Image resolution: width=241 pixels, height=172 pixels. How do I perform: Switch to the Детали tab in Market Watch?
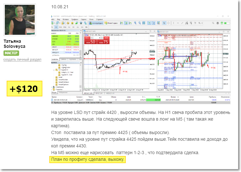pos(63,59)
